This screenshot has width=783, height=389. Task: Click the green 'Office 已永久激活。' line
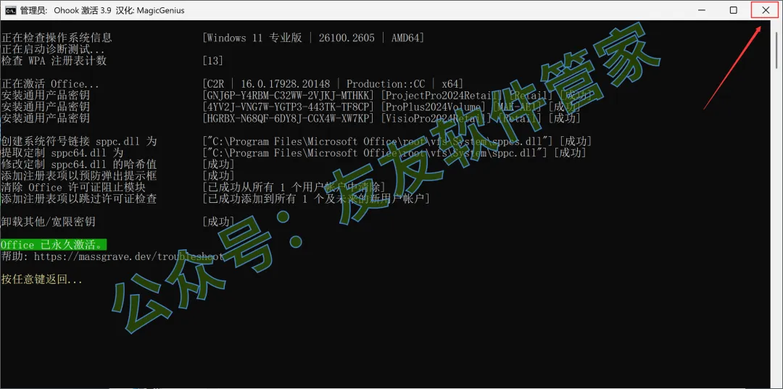coord(54,245)
